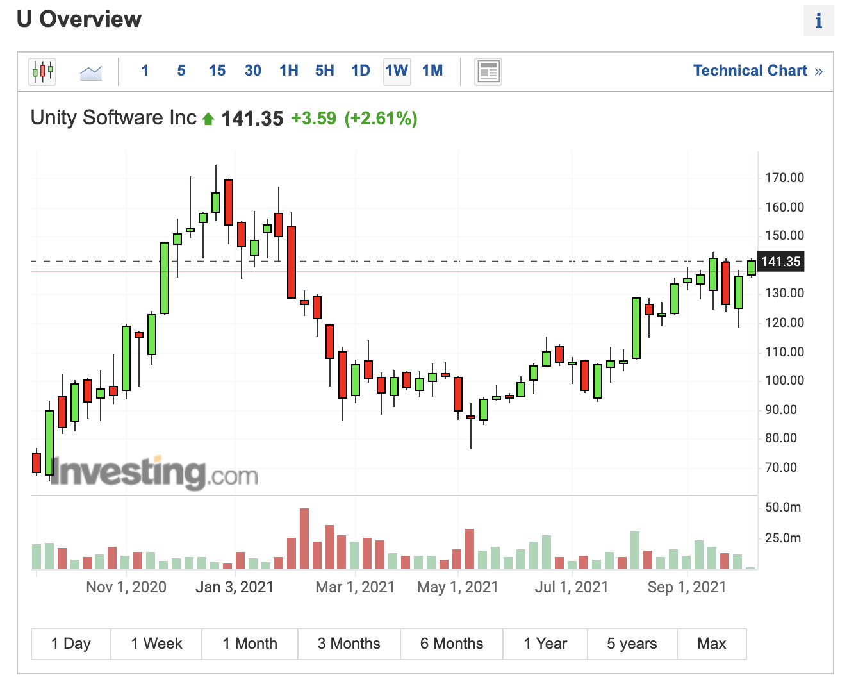
Task: Click the +3.59 price change value
Action: pos(313,119)
